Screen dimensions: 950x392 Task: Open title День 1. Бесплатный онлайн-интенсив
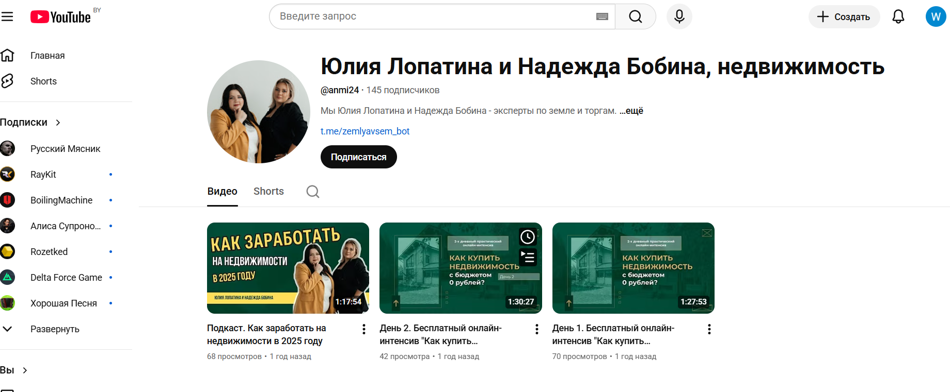(x=613, y=334)
